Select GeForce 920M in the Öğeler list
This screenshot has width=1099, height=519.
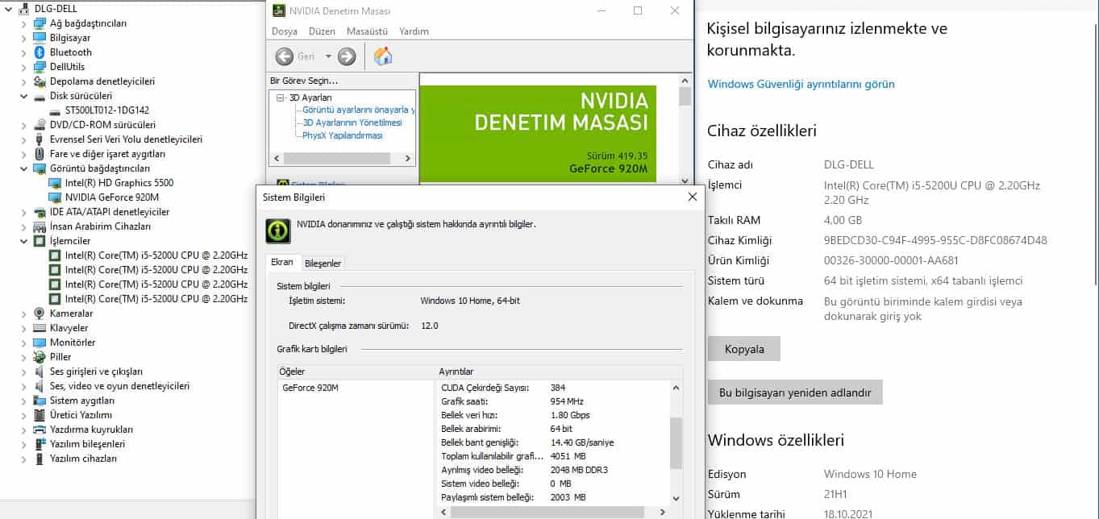[310, 388]
